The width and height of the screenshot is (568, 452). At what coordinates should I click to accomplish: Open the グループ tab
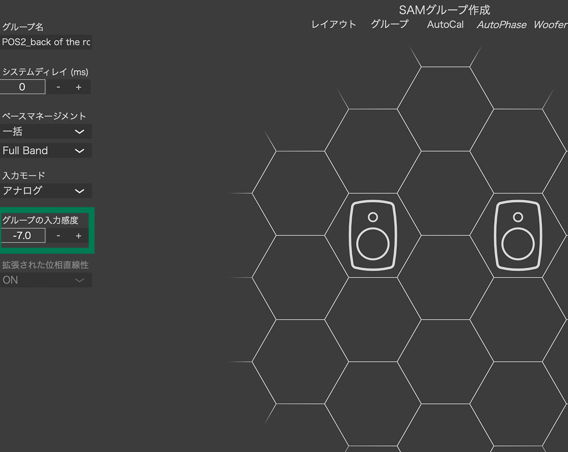coord(390,25)
